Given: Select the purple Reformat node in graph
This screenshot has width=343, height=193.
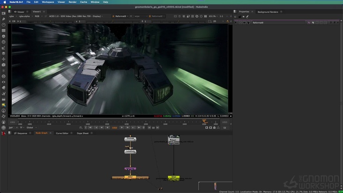Looking at the screenshot, I should pyautogui.click(x=130, y=169).
